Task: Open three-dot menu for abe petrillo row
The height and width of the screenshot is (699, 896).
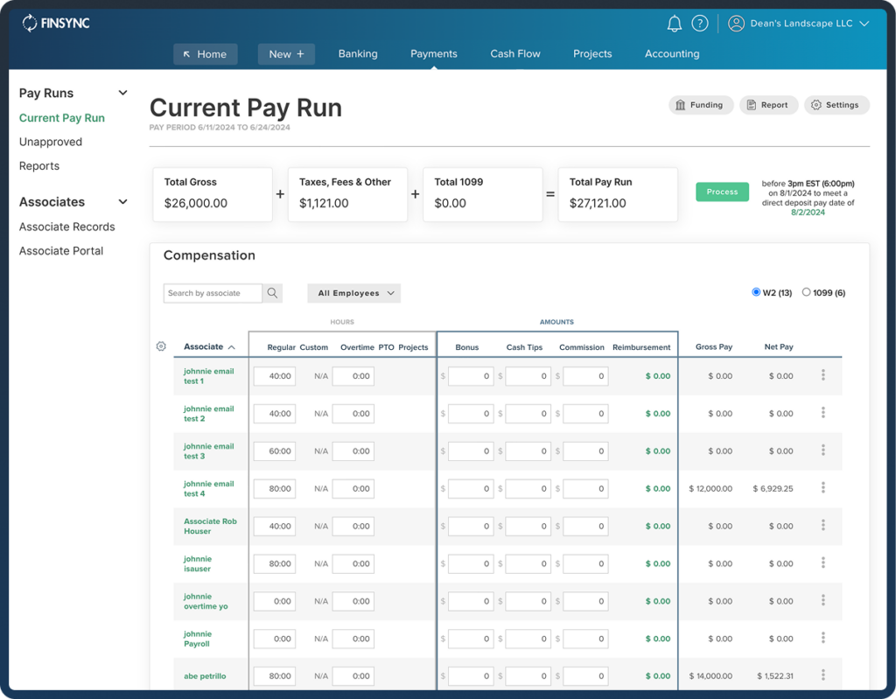Action: pos(822,675)
